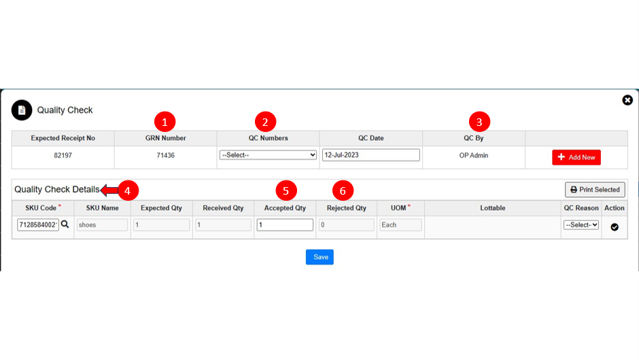Expand the QC Reason select list

point(581,225)
